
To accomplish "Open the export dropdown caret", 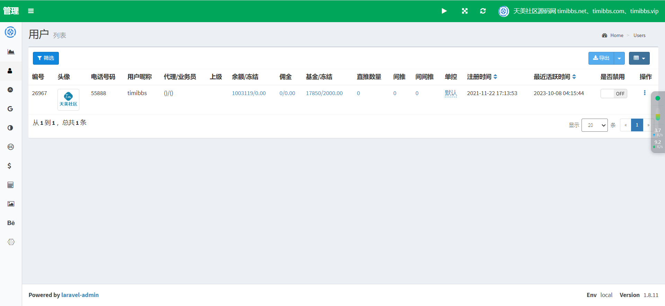I will [619, 58].
